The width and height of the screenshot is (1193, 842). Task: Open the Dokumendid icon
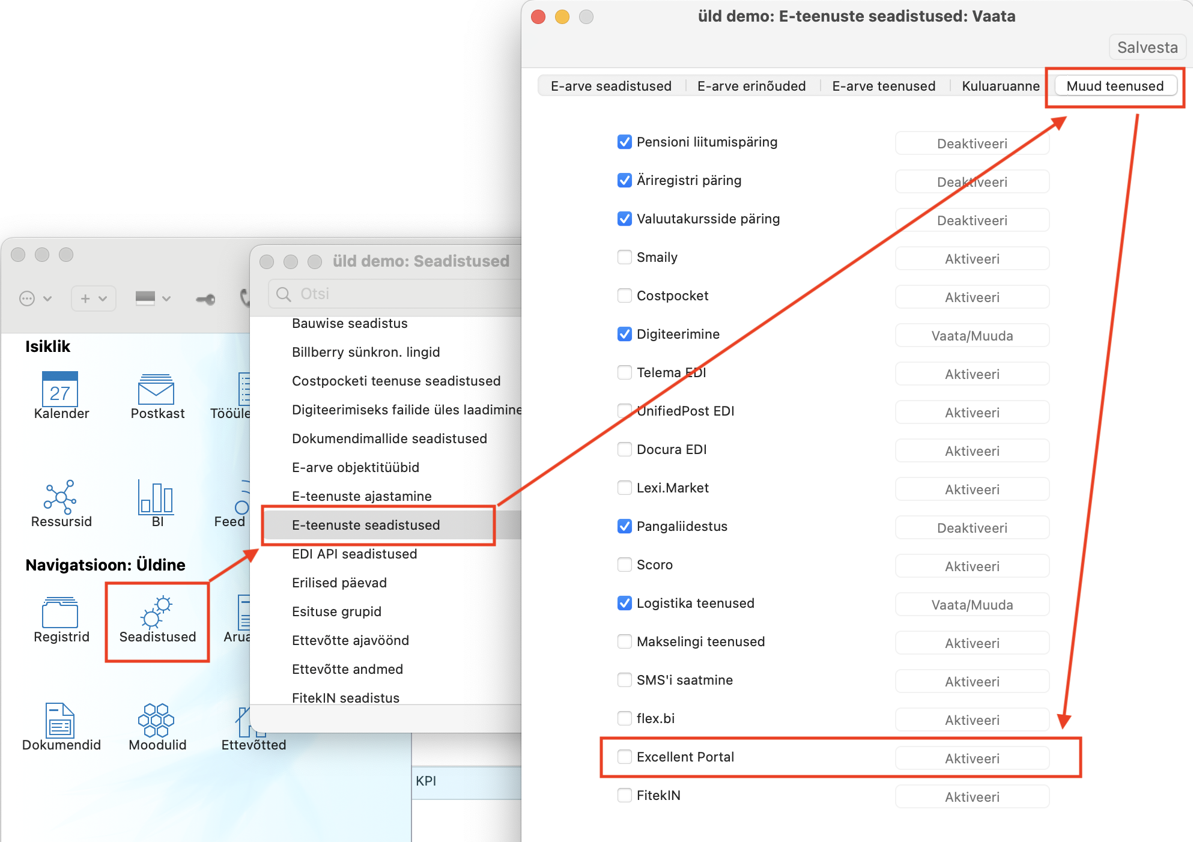[x=60, y=721]
